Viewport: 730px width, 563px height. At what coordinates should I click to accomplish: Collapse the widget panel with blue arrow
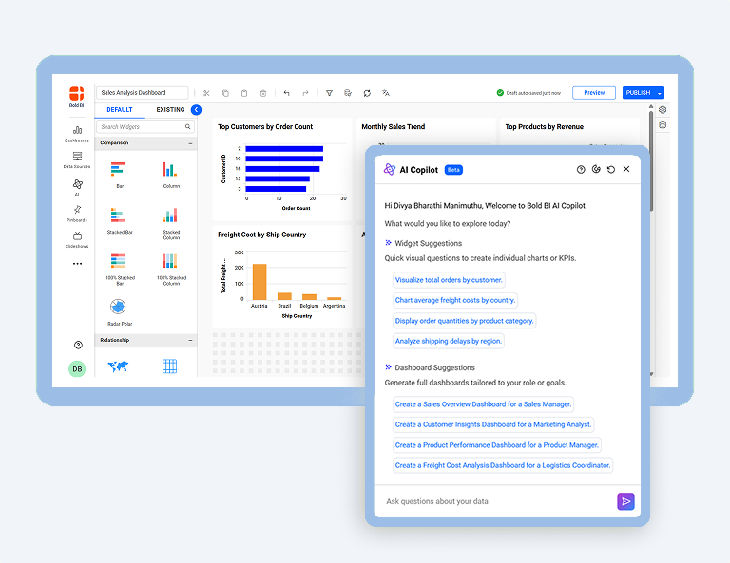point(196,110)
